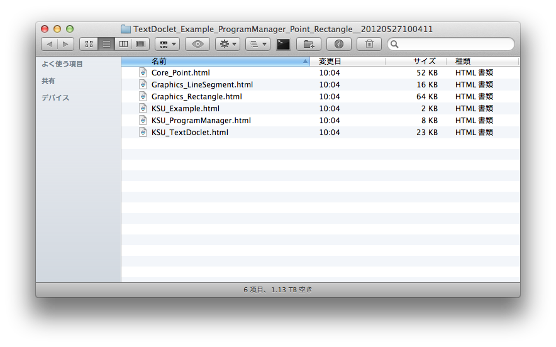Click the KSU_Example.html file icon

[x=143, y=109]
